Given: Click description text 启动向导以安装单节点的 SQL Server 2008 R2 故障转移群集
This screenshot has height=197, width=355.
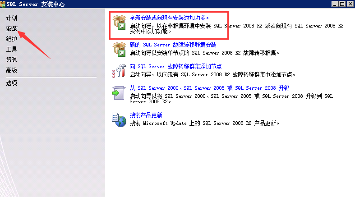Looking at the screenshot, I should pyautogui.click(x=204, y=53).
